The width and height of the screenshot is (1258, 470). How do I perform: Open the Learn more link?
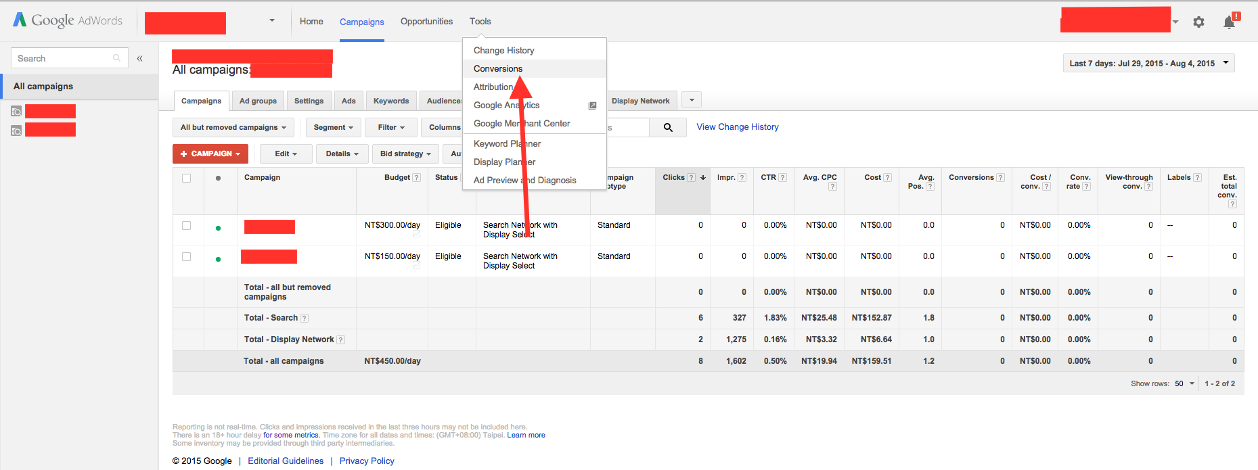pyautogui.click(x=526, y=436)
